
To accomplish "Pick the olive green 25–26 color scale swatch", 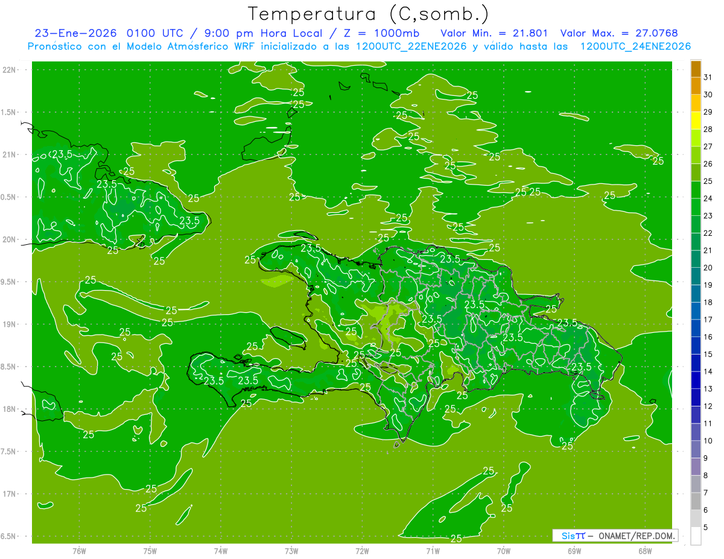I will [696, 172].
